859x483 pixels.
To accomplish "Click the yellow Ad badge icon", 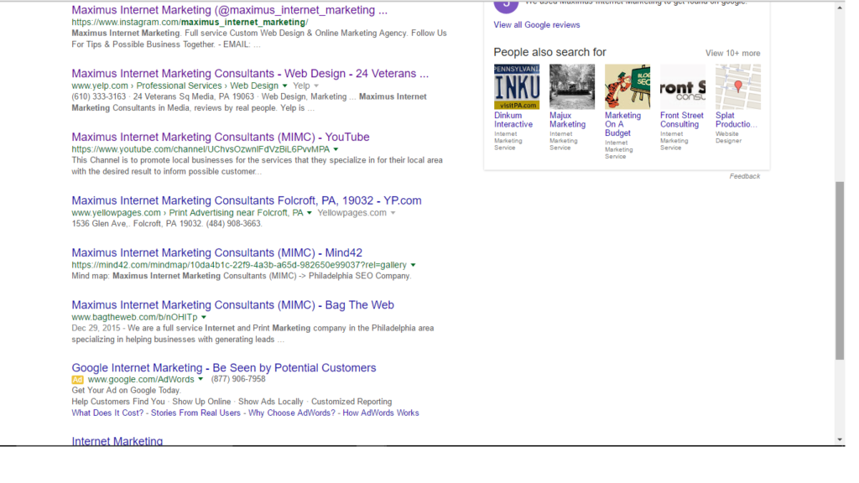I will pos(78,380).
